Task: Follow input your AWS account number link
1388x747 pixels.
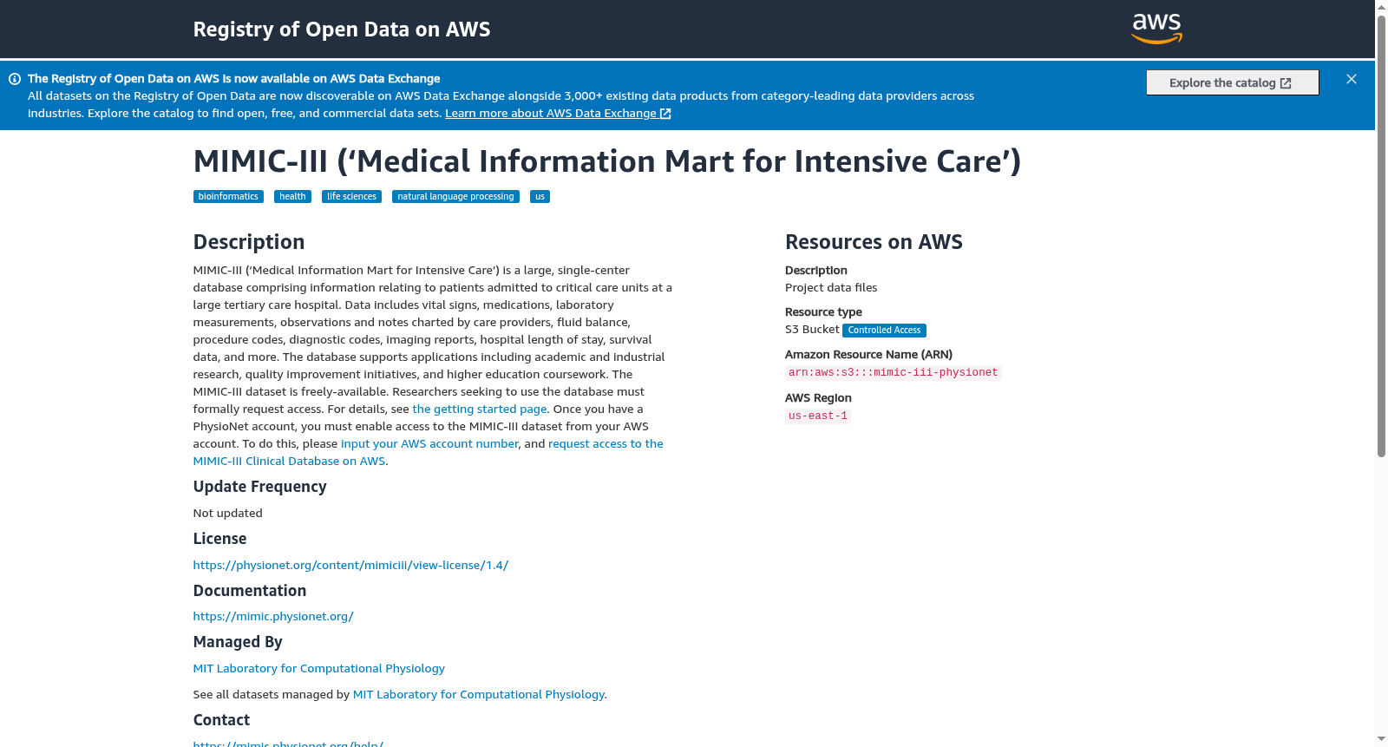Action: point(429,443)
